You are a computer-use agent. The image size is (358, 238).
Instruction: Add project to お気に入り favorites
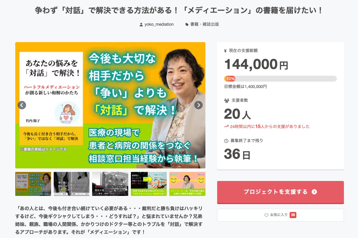[281, 215]
